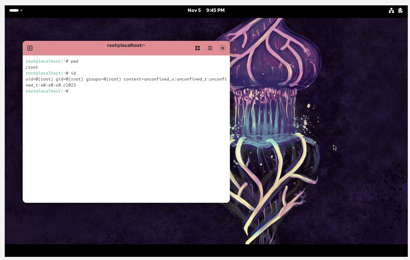Open the Nov 5 clock calendar
The height and width of the screenshot is (260, 410).
(x=206, y=10)
